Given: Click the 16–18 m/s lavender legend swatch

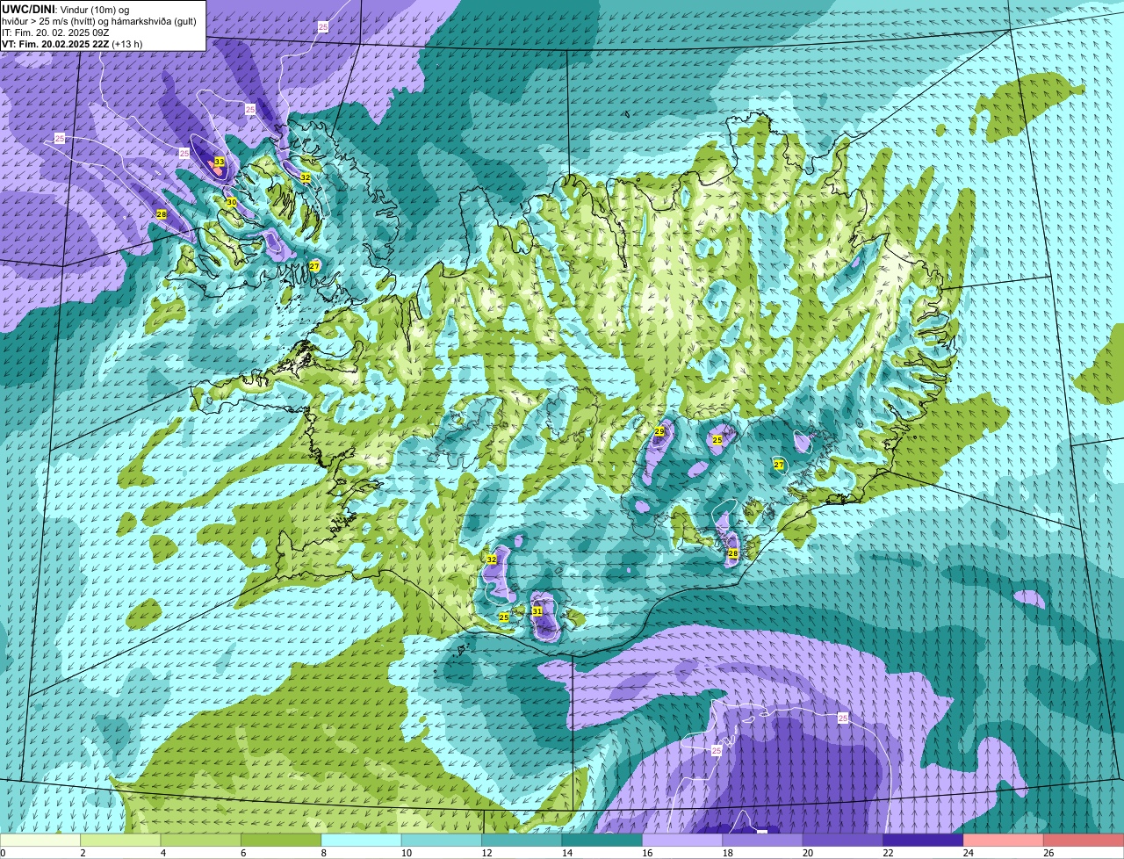Looking at the screenshot, I should 682,840.
